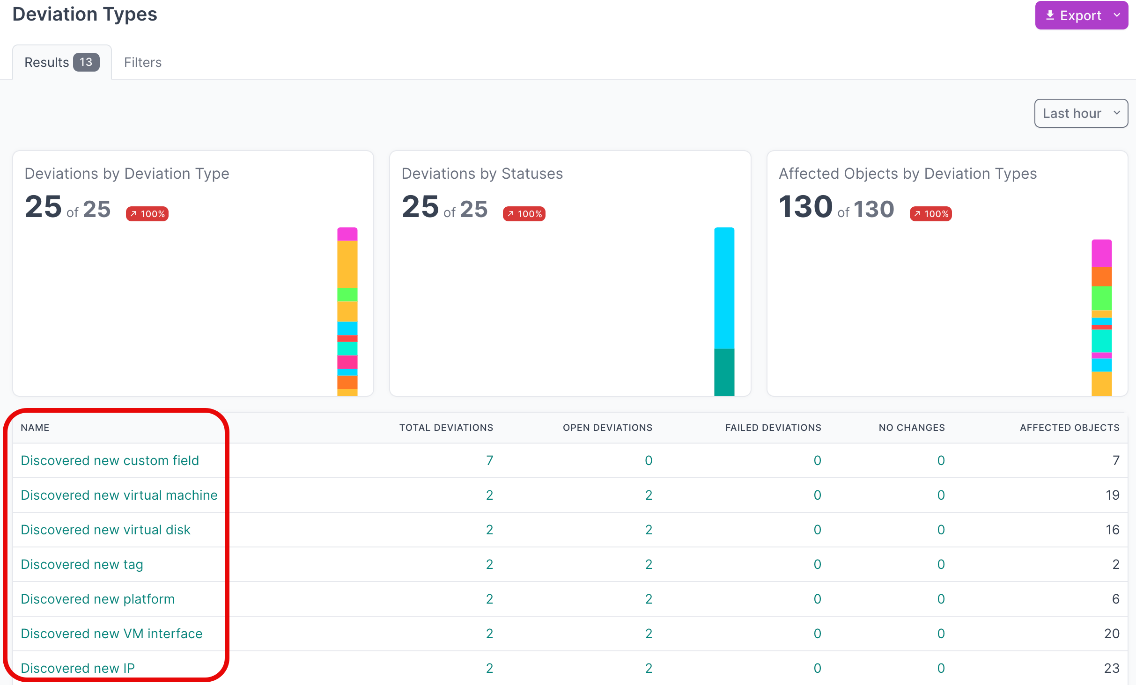Expand the Export button chevron
This screenshot has width=1136, height=685.
pos(1117,15)
